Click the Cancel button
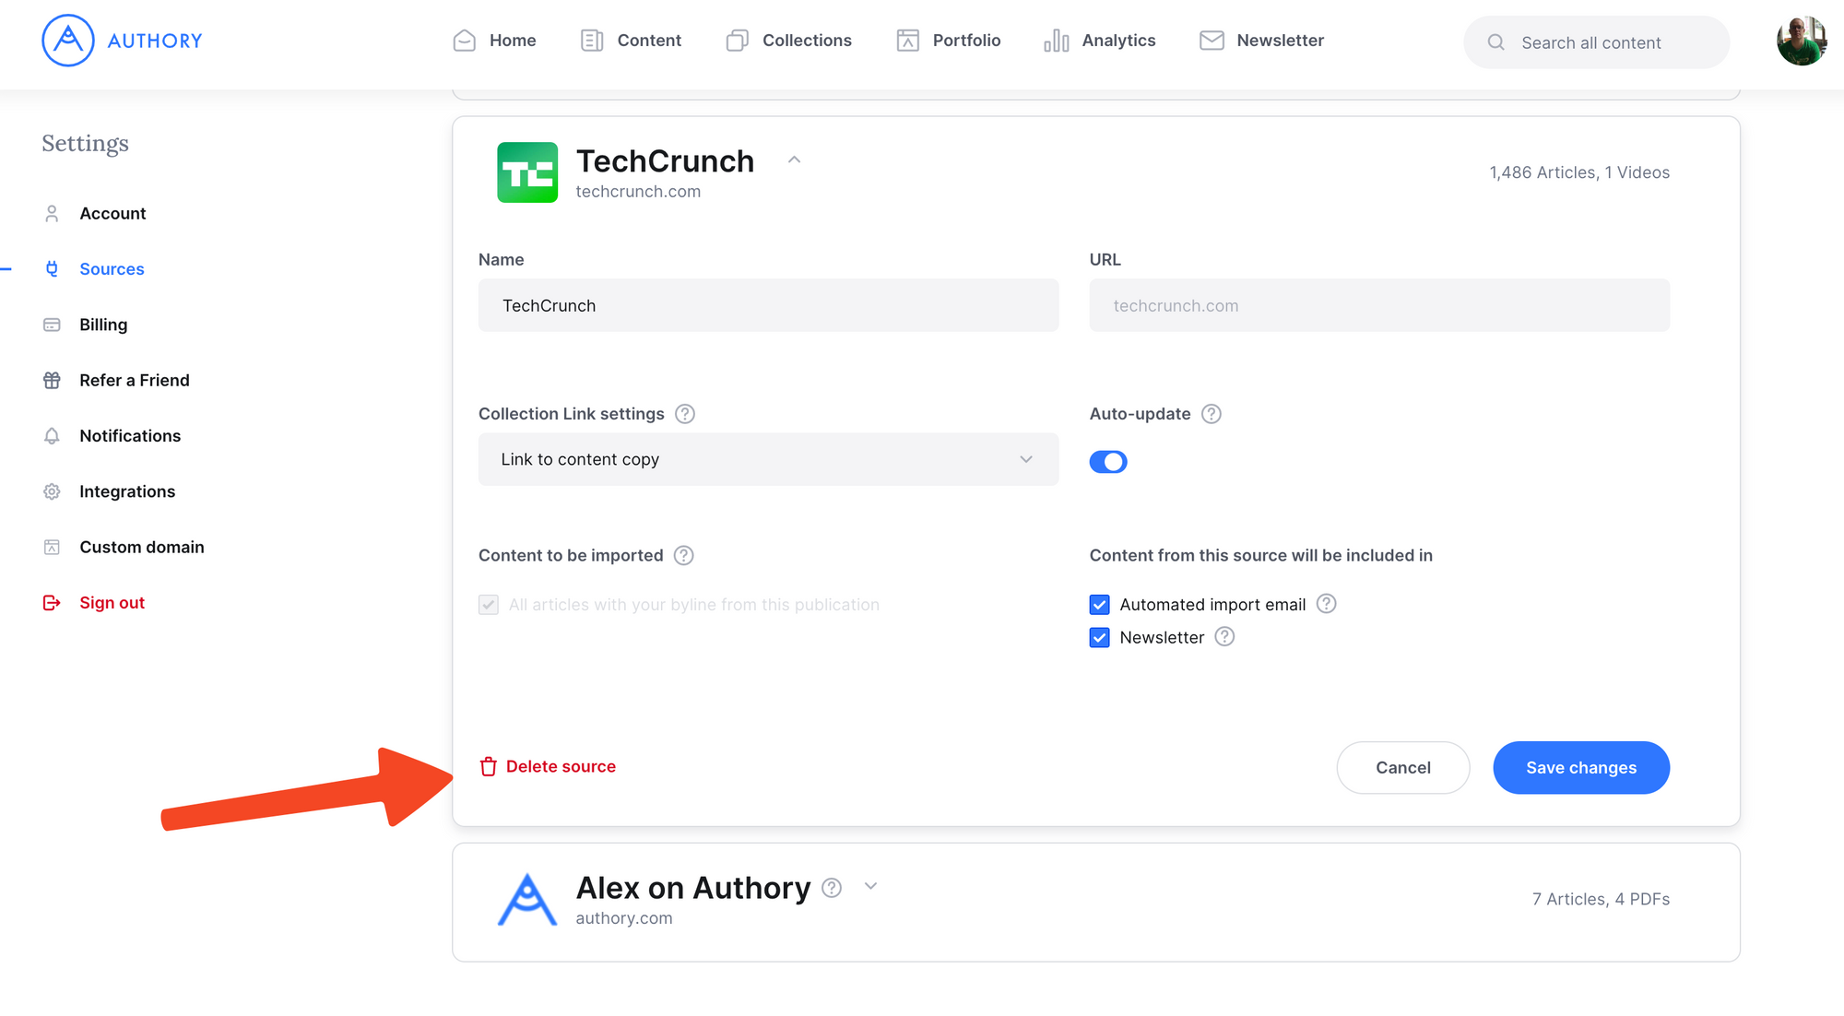Viewport: 1844px width, 1016px height. (x=1403, y=768)
